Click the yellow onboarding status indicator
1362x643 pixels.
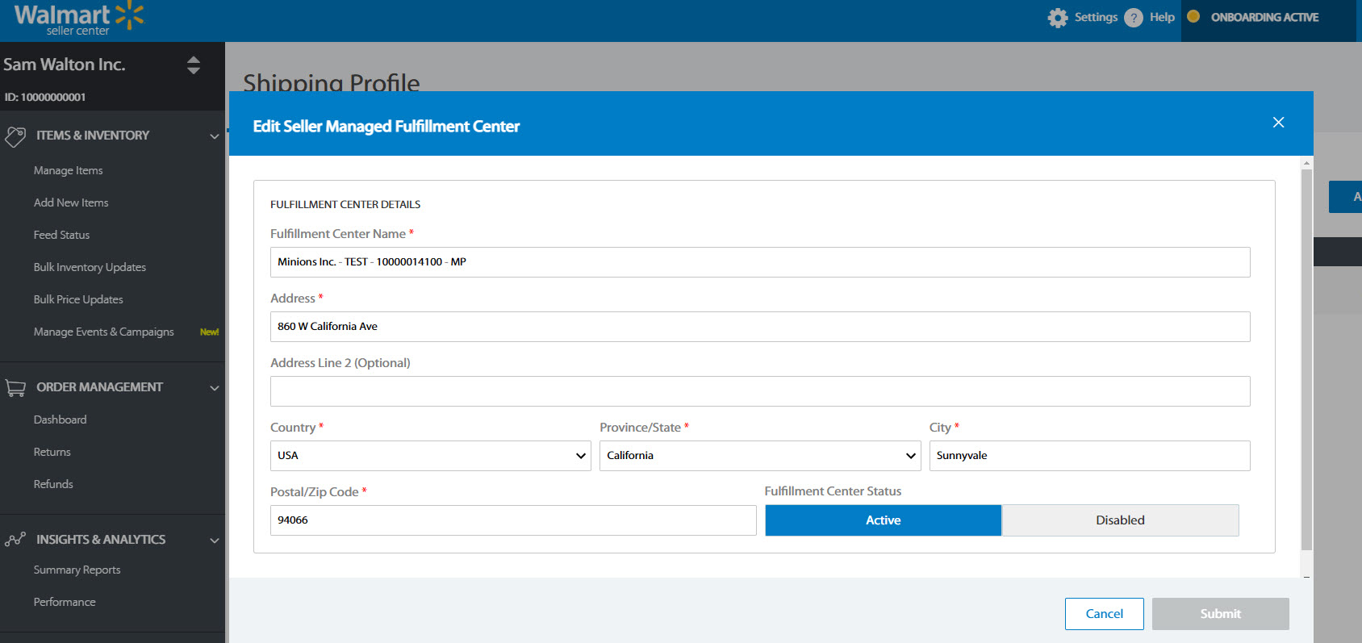point(1193,17)
